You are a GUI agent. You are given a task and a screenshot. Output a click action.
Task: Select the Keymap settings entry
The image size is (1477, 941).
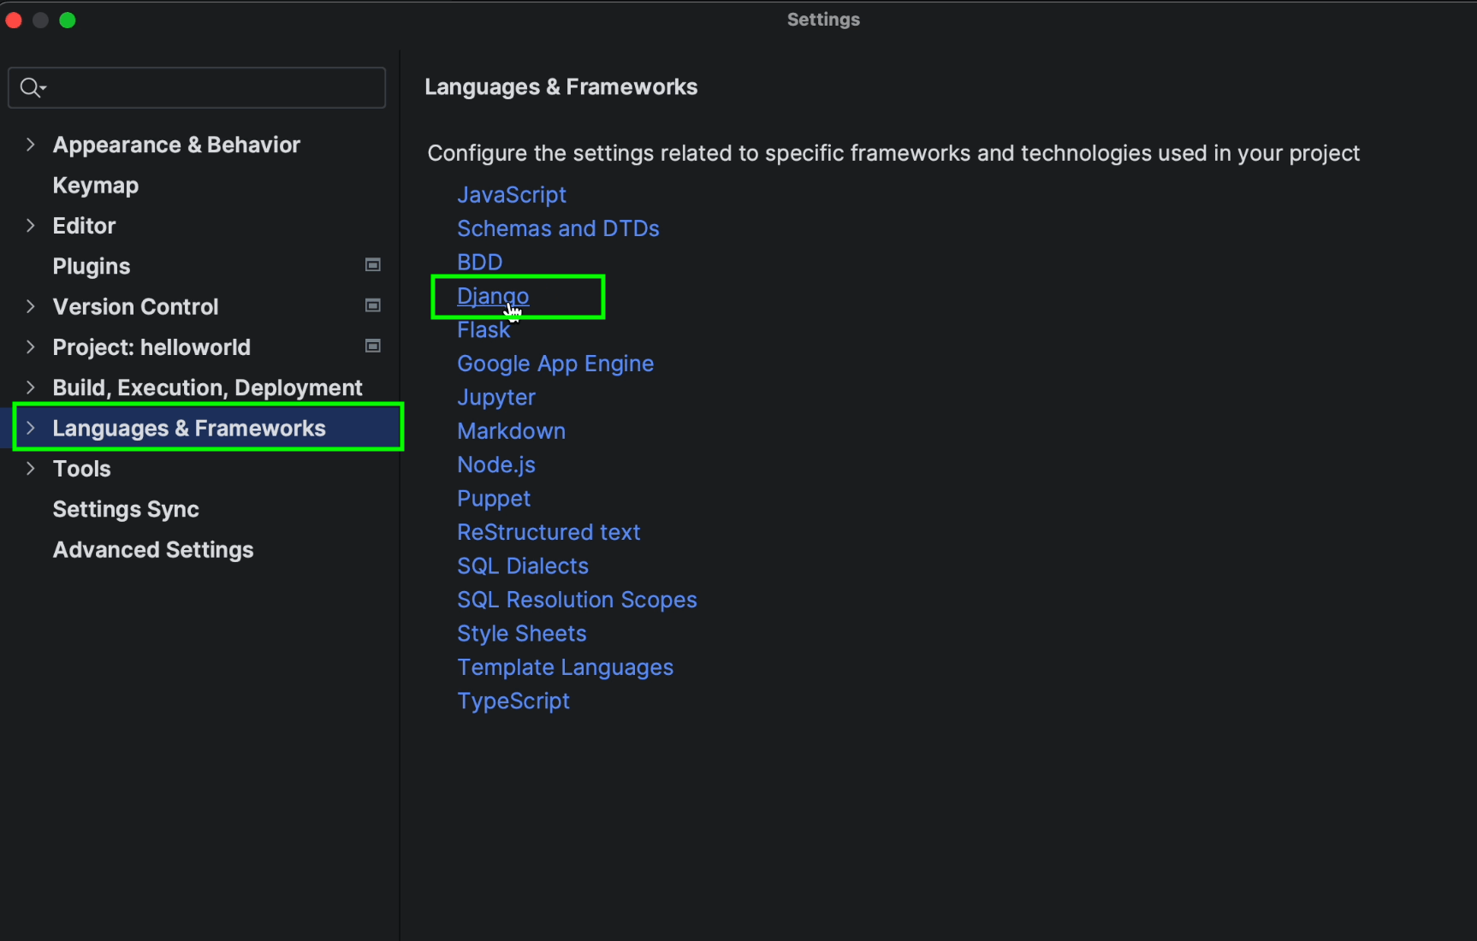click(x=95, y=185)
